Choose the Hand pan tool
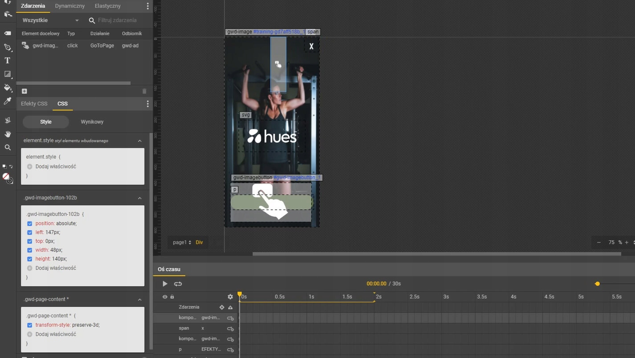This screenshot has height=358, width=635. 8,134
